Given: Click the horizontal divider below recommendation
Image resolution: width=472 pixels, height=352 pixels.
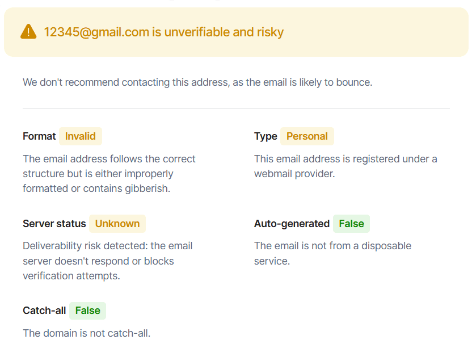Looking at the screenshot, I should click(x=236, y=108).
